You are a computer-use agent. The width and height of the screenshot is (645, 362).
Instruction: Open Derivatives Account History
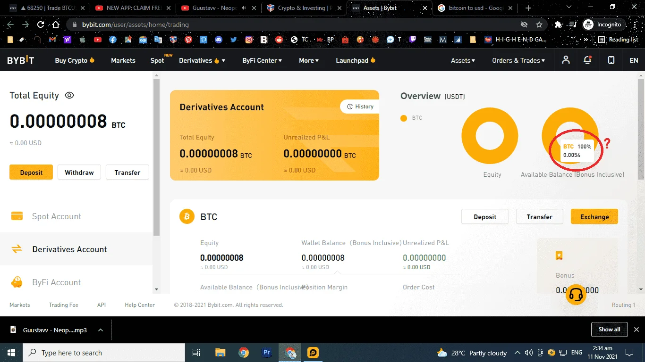[x=360, y=107]
